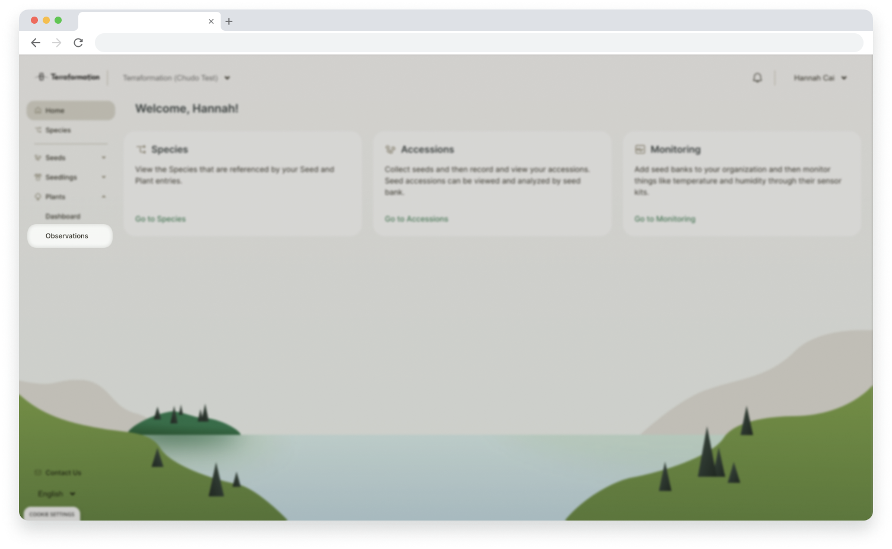The width and height of the screenshot is (892, 549).
Task: Click the Monitoring card's sensor icon
Action: point(639,149)
